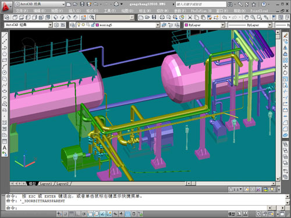Toggle the layer on/off lightbulb for mosing5
The height and width of the screenshot is (218, 291).
(79, 25)
